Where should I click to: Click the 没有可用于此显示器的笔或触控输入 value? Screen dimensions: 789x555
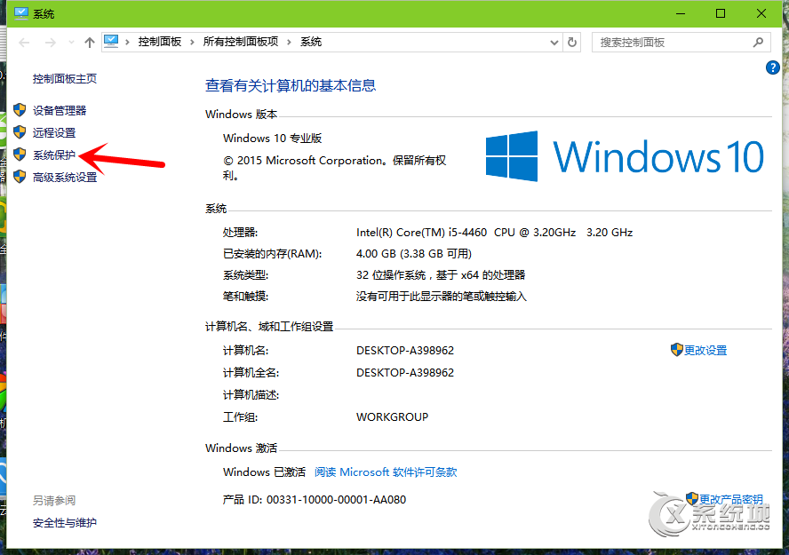tap(442, 297)
